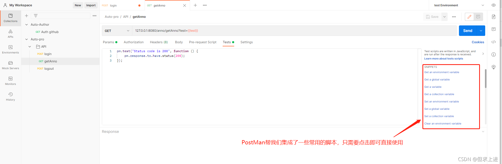Open the documentation icon in right sidebar
Image resolution: width=502 pixels, height=164 pixels.
[494, 17]
